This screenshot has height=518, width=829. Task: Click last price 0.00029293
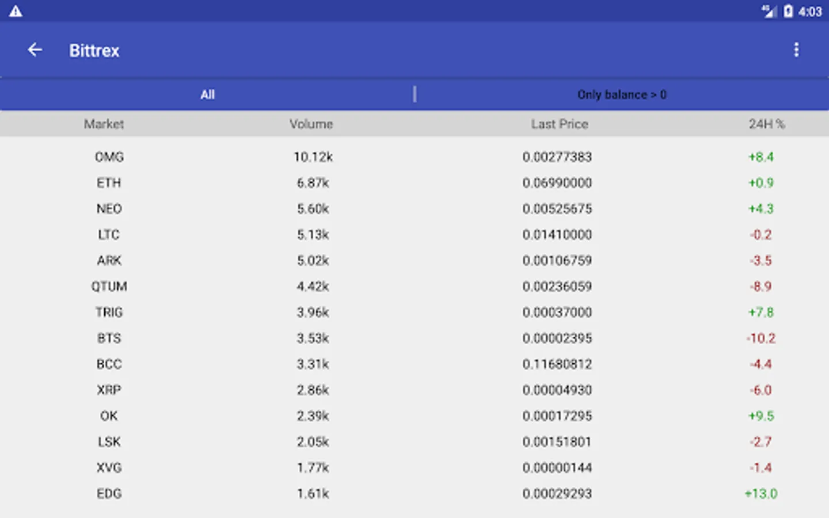pyautogui.click(x=557, y=493)
